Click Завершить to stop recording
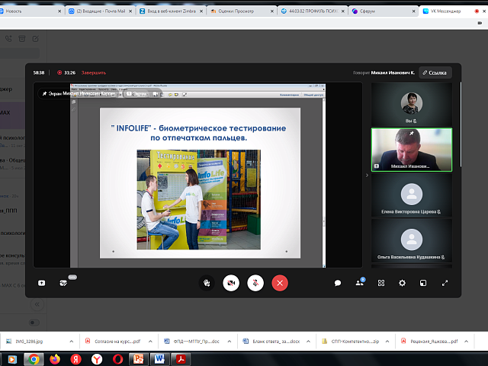The width and height of the screenshot is (488, 366). click(x=94, y=72)
